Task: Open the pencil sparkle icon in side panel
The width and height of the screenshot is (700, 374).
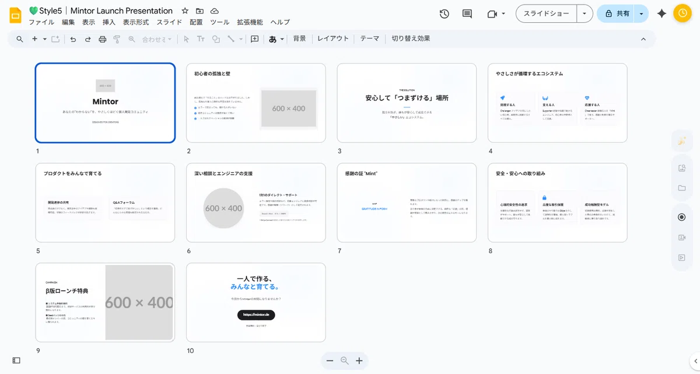Action: 681,141
